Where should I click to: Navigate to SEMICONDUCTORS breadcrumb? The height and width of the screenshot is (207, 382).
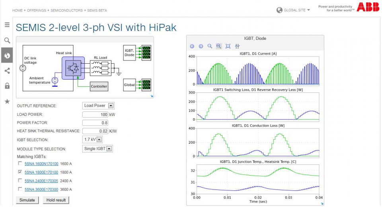click(x=66, y=10)
